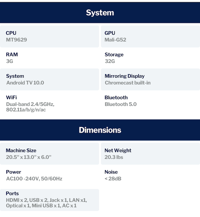Select the Mirroring Display label
Image resolution: width=200 pixels, height=217 pixels.
(125, 76)
